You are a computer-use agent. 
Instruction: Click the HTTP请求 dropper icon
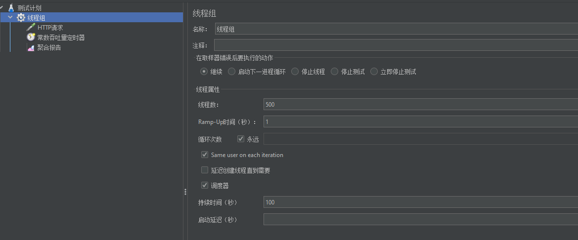(31, 28)
